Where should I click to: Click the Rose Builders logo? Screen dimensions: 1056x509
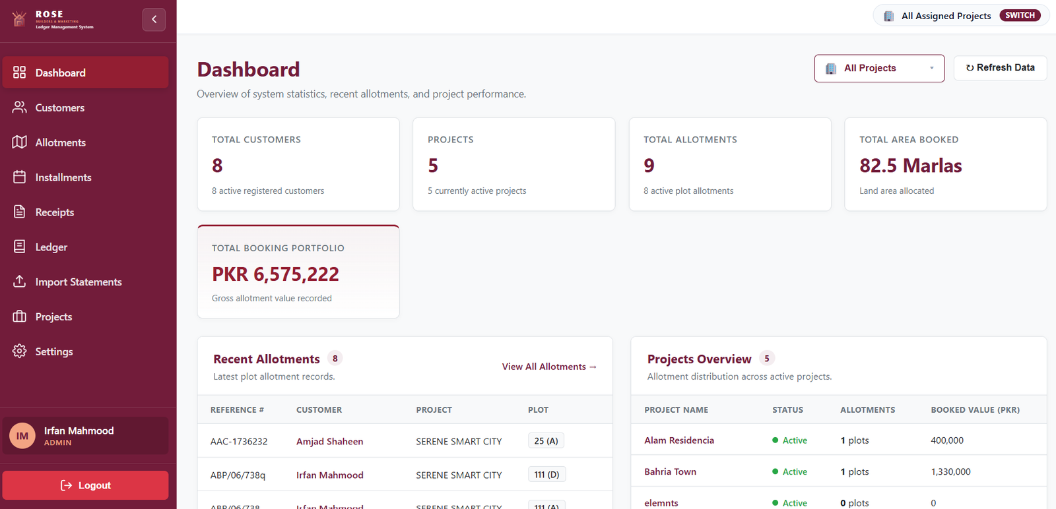point(53,19)
